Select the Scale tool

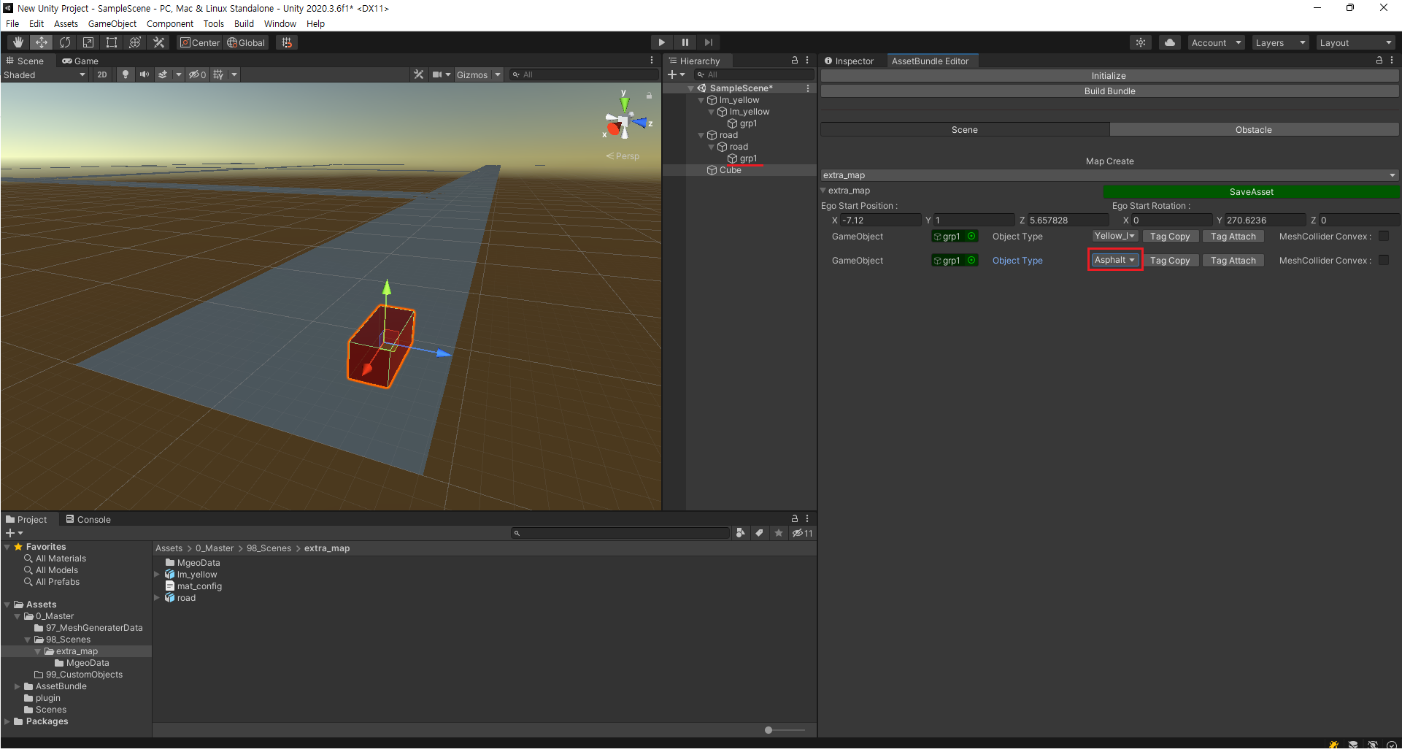pyautogui.click(x=88, y=42)
